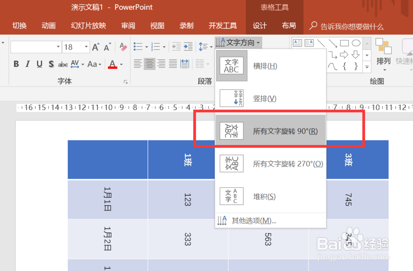The width and height of the screenshot is (413, 271).
Task: Apply numbered list icon
Action: tap(155, 47)
